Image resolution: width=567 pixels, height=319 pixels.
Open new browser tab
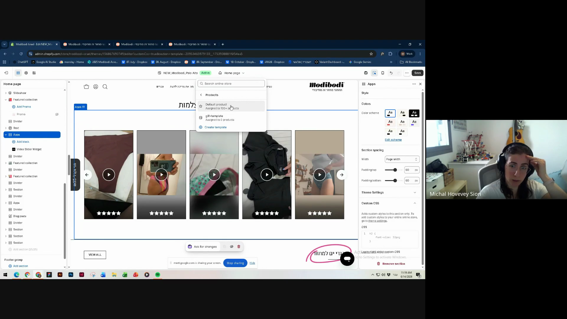click(x=223, y=44)
